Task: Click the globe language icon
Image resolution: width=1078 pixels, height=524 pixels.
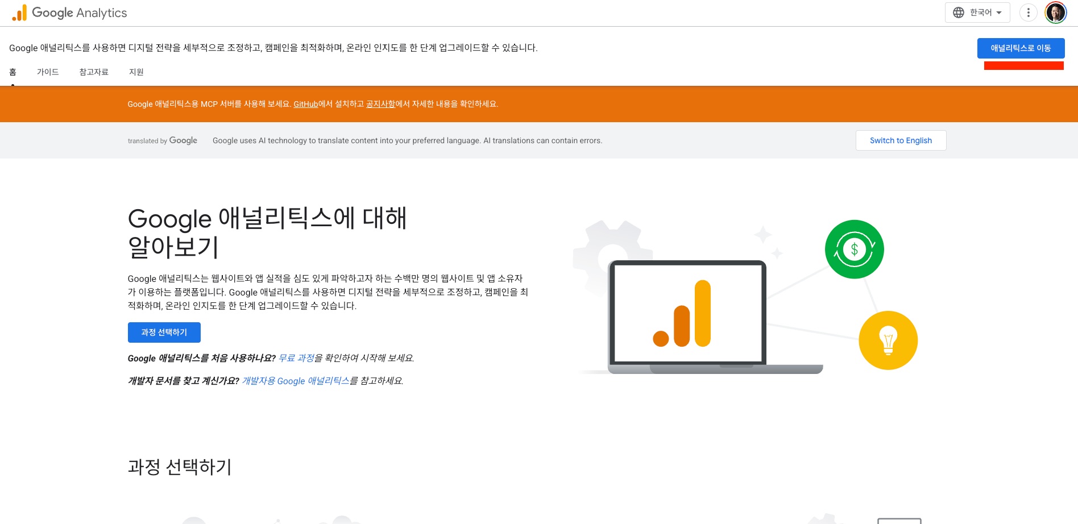Action: [959, 13]
